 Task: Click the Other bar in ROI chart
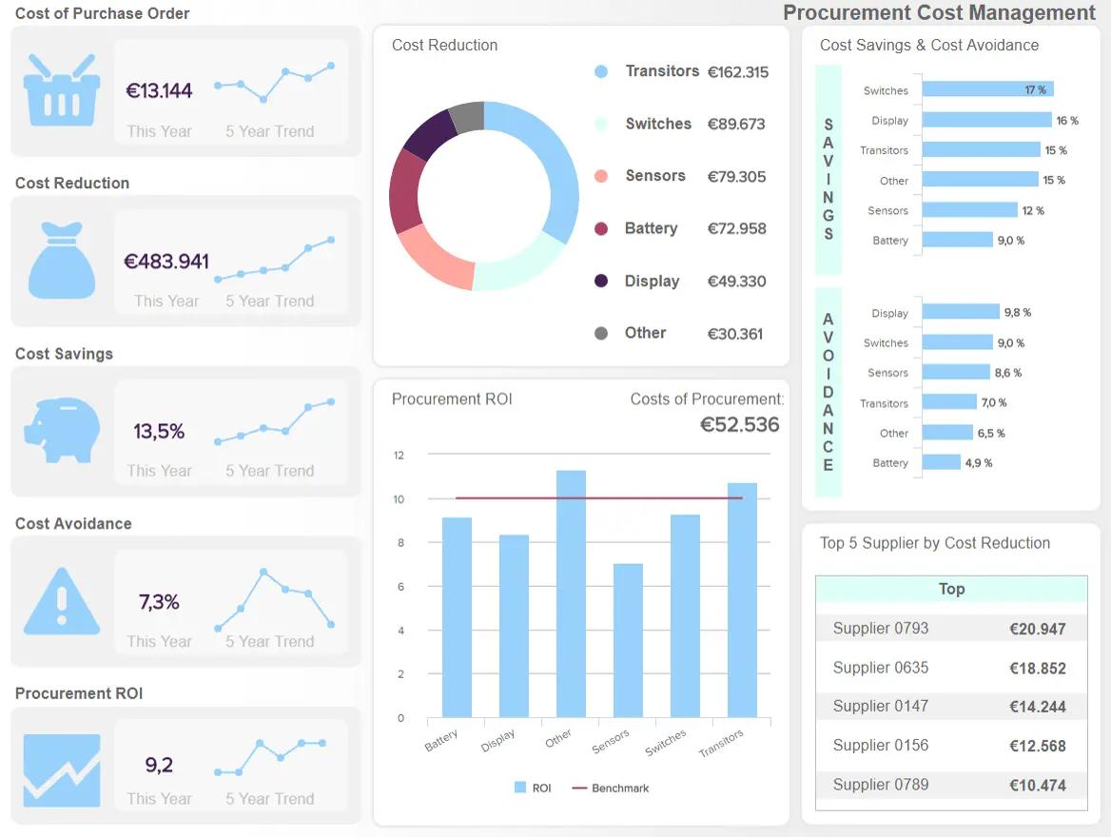tap(571, 594)
